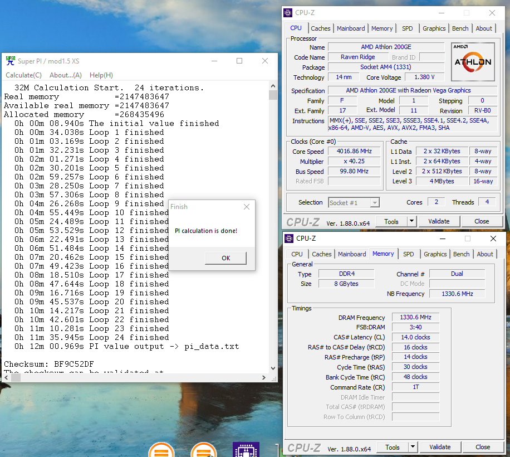Minimize the upper CPU-Z window
Viewport: 510px width, 457px height.
click(442, 13)
